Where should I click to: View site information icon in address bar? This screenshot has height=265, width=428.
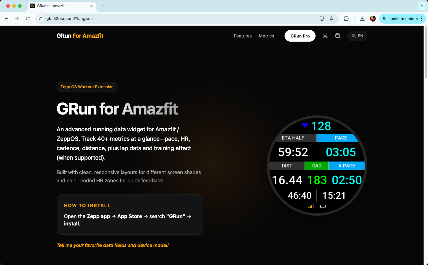pos(41,19)
